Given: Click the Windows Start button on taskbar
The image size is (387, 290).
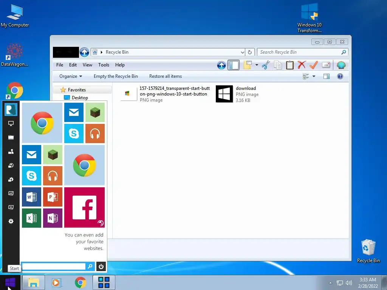Looking at the screenshot, I should click(10, 282).
